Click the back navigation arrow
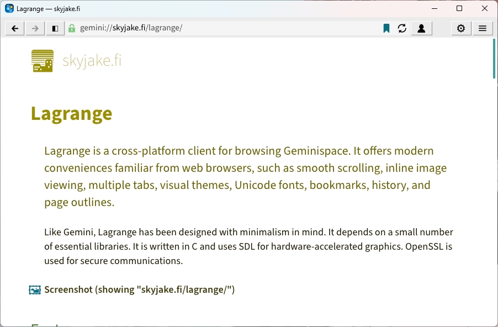The height and width of the screenshot is (327, 498). 15,29
